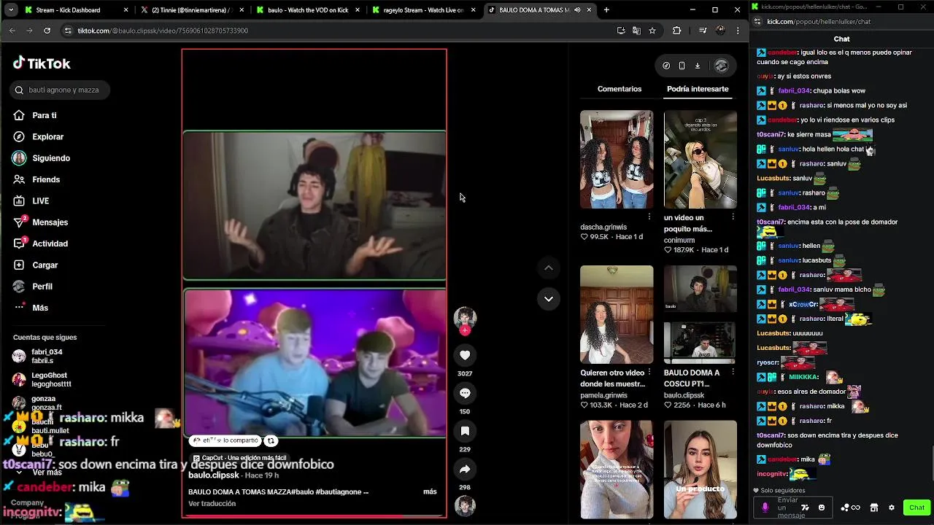
Task: Open the conimurm video thumbnail
Action: [700, 159]
